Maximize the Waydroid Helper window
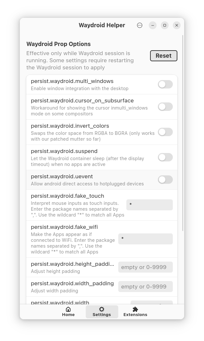204x341 pixels. pyautogui.click(x=165, y=25)
